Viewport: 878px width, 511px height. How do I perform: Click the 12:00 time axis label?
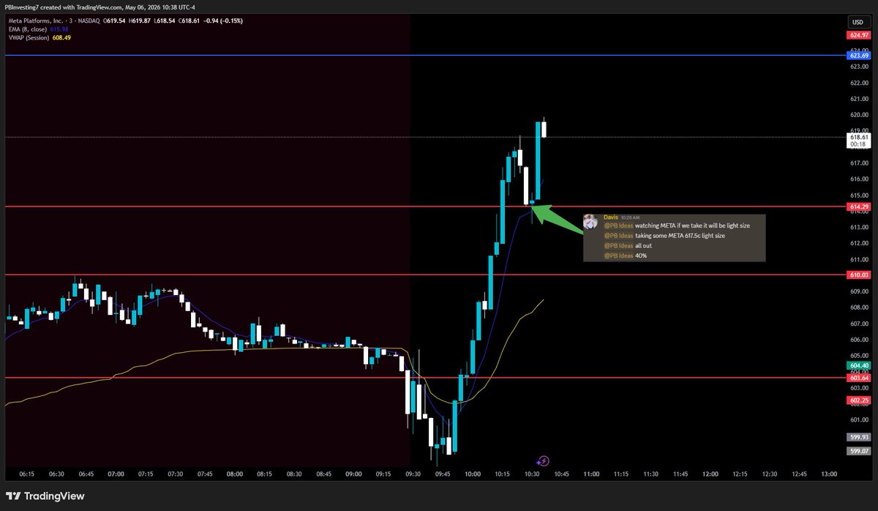(x=710, y=474)
